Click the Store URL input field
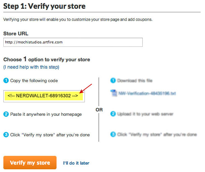The image size is (205, 172). pyautogui.click(x=73, y=42)
